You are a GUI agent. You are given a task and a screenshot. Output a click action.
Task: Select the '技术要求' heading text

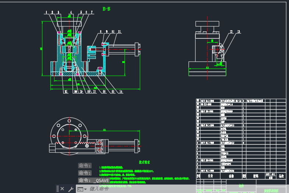click(144, 162)
